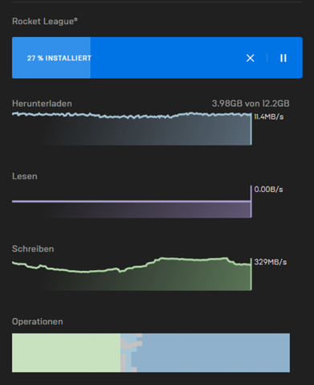Click the Schreiben green graph
This screenshot has height=385, width=314.
(x=132, y=274)
